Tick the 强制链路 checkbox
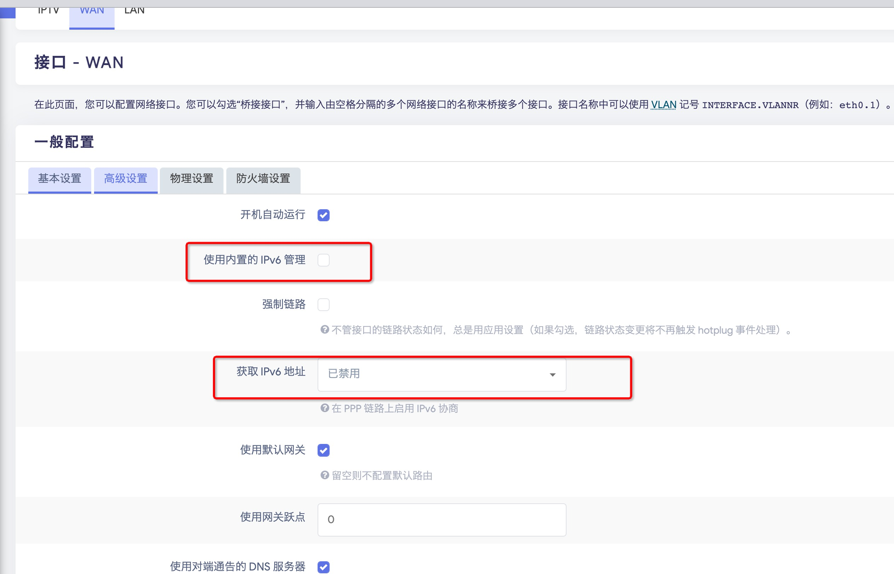894x574 pixels. 324,305
